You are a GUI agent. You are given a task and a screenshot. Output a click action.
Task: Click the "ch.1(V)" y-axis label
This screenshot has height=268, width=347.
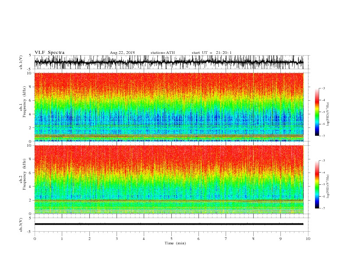21,62
